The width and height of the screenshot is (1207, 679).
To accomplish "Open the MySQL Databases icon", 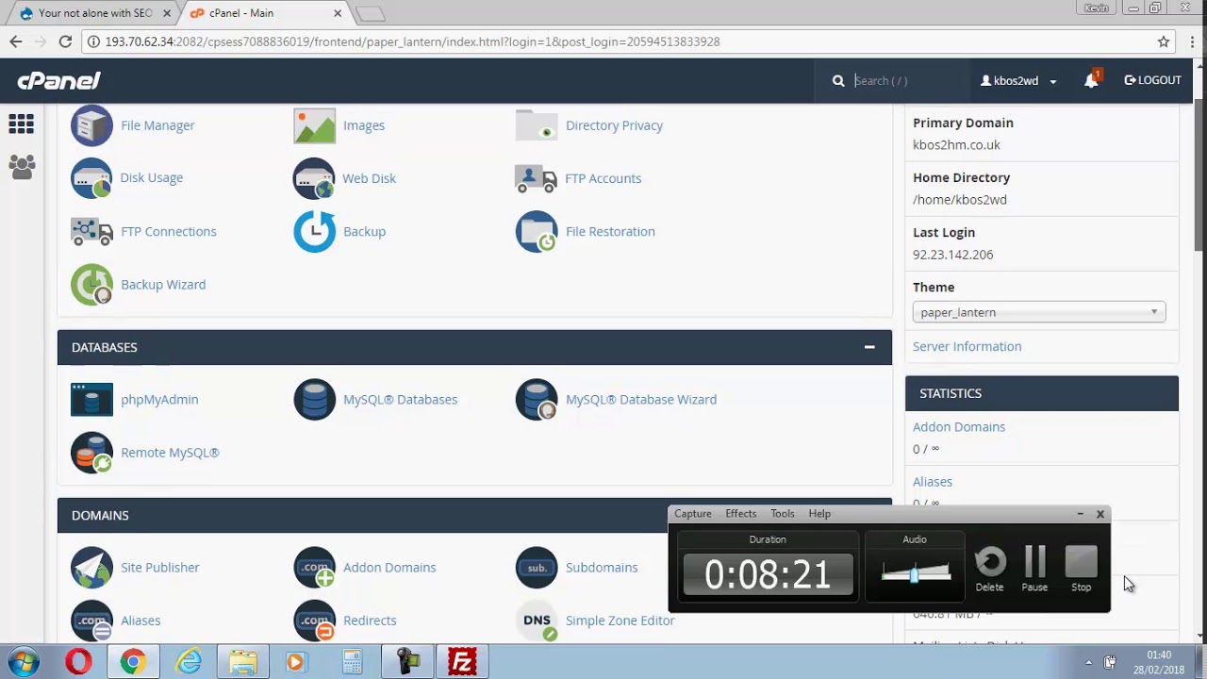I will point(314,400).
